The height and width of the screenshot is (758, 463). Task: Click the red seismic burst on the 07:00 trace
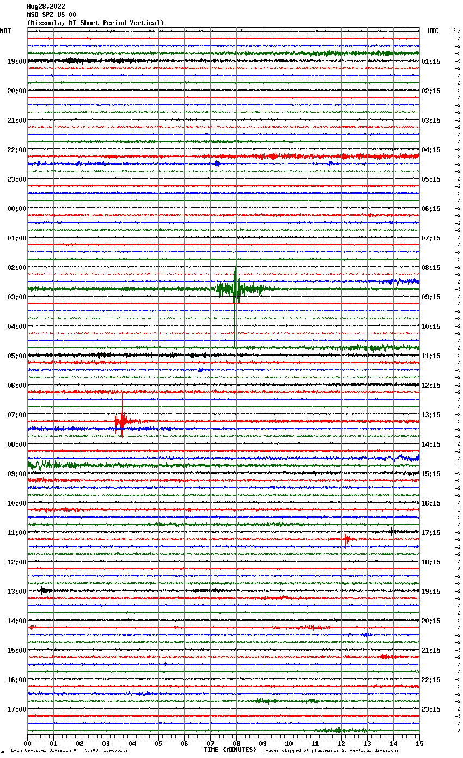tap(121, 420)
